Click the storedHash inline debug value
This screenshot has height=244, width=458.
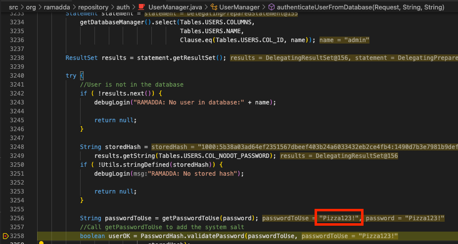tap(304, 146)
